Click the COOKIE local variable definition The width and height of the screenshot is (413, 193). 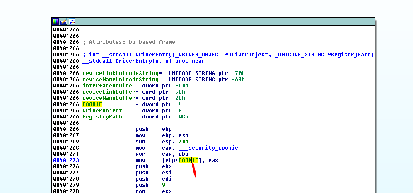[x=92, y=104]
